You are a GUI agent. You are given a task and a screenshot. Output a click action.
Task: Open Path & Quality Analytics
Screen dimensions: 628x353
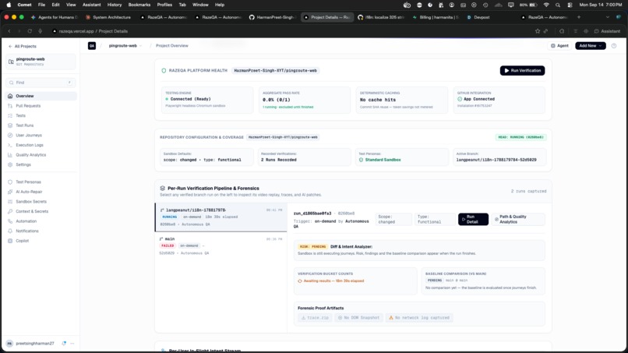[518, 219]
